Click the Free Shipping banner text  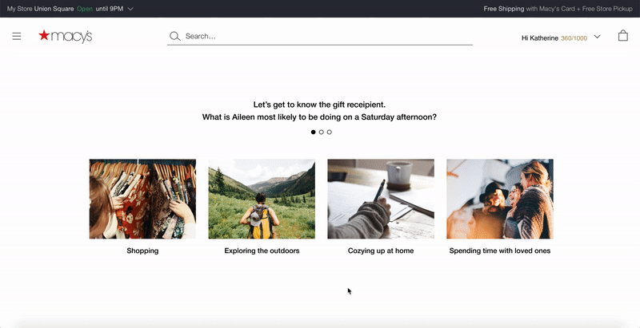tap(558, 9)
